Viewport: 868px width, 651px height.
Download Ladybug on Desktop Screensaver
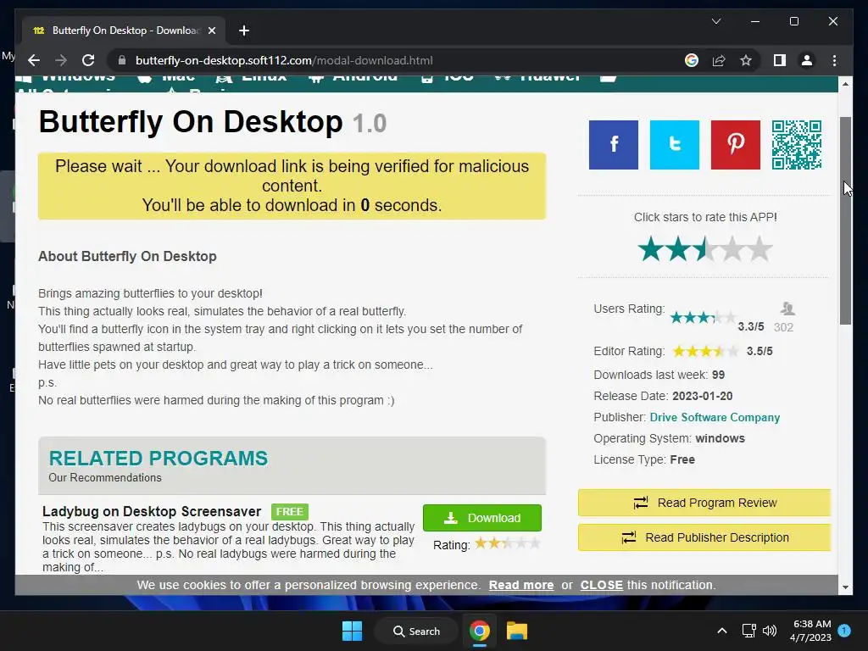pos(482,518)
